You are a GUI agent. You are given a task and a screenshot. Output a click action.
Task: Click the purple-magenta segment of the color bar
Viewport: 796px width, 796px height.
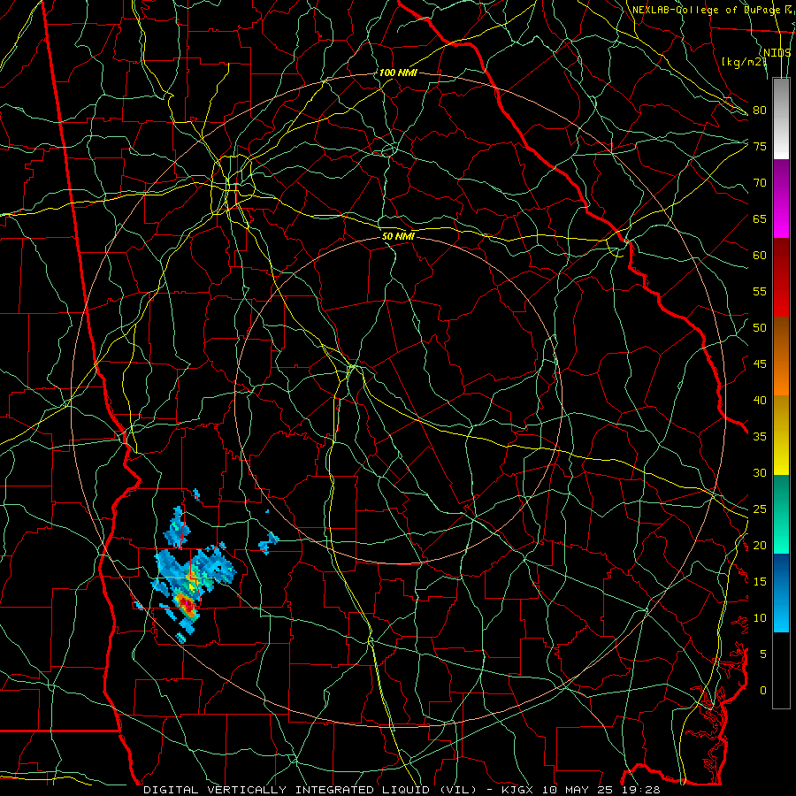(781, 198)
